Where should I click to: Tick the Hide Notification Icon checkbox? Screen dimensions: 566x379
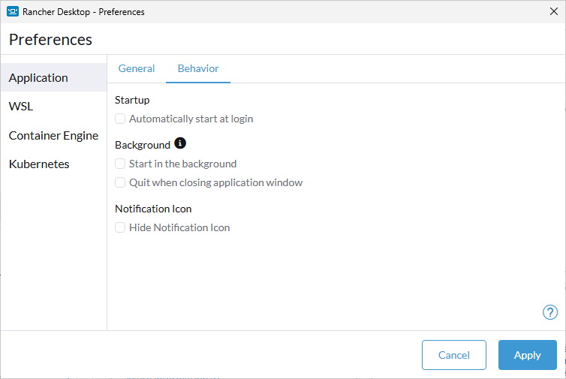pos(120,227)
